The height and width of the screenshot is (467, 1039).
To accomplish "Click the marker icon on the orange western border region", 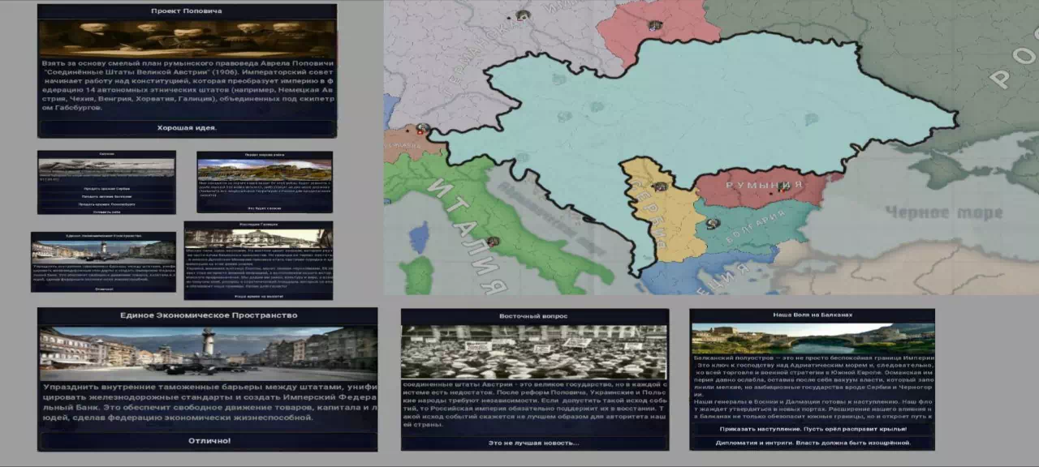I will (x=422, y=128).
